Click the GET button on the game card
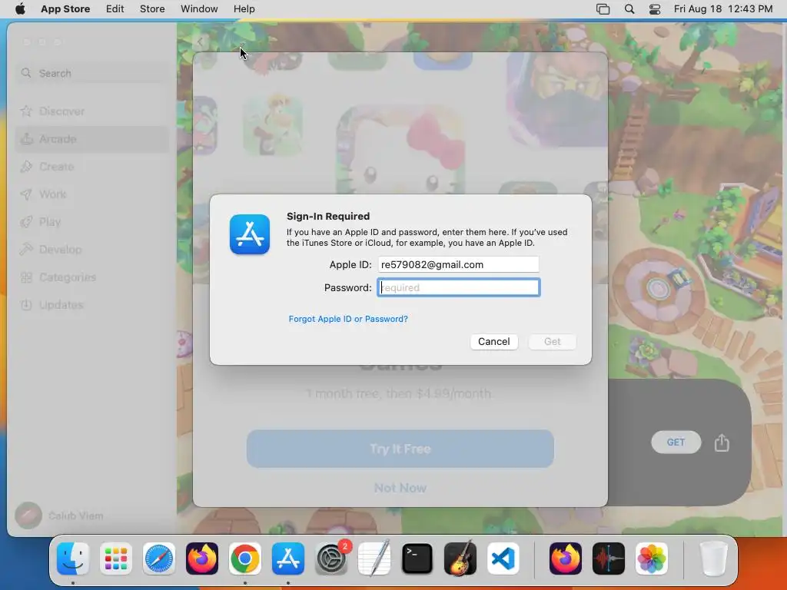Image resolution: width=787 pixels, height=590 pixels. [676, 442]
